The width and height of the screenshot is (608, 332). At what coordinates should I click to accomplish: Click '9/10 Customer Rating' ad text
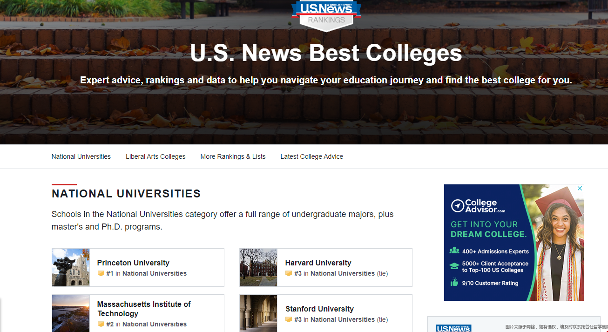pyautogui.click(x=490, y=283)
